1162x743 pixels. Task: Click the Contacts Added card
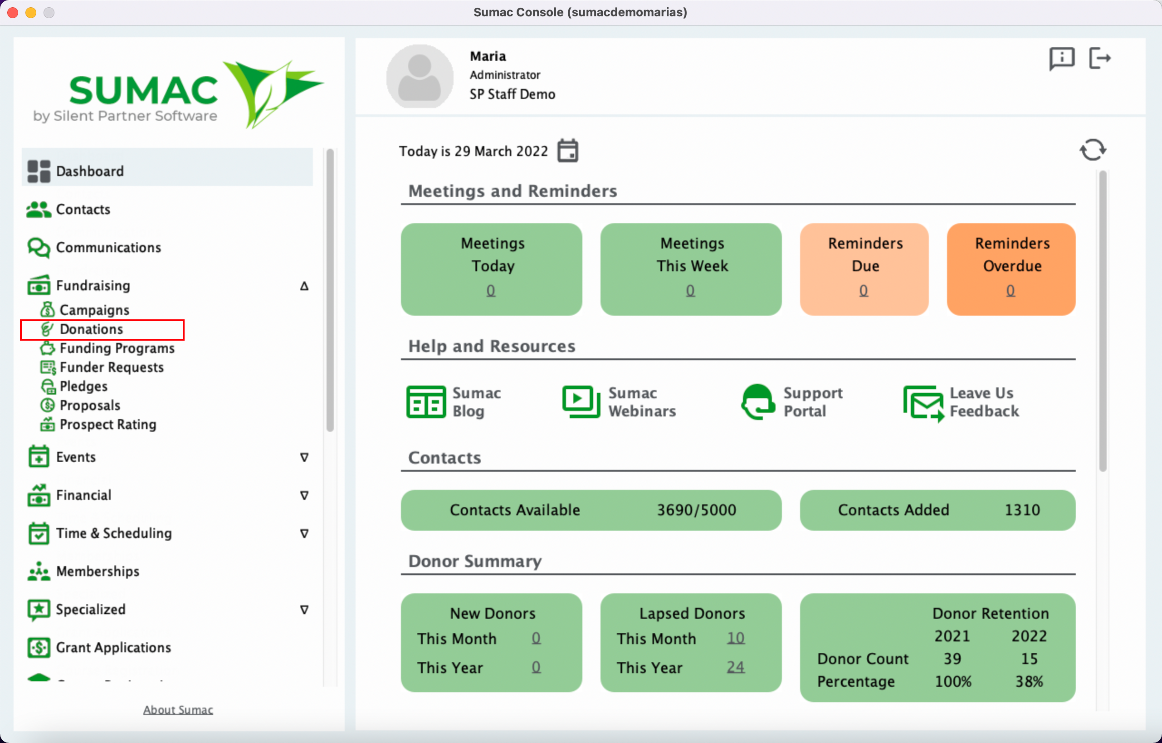pyautogui.click(x=937, y=510)
